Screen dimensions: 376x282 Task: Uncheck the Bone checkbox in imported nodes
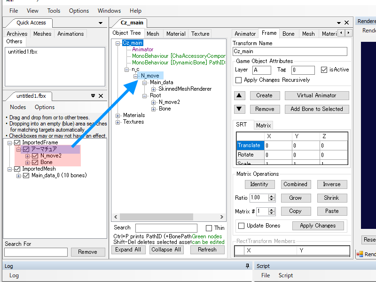pyautogui.click(x=35, y=162)
